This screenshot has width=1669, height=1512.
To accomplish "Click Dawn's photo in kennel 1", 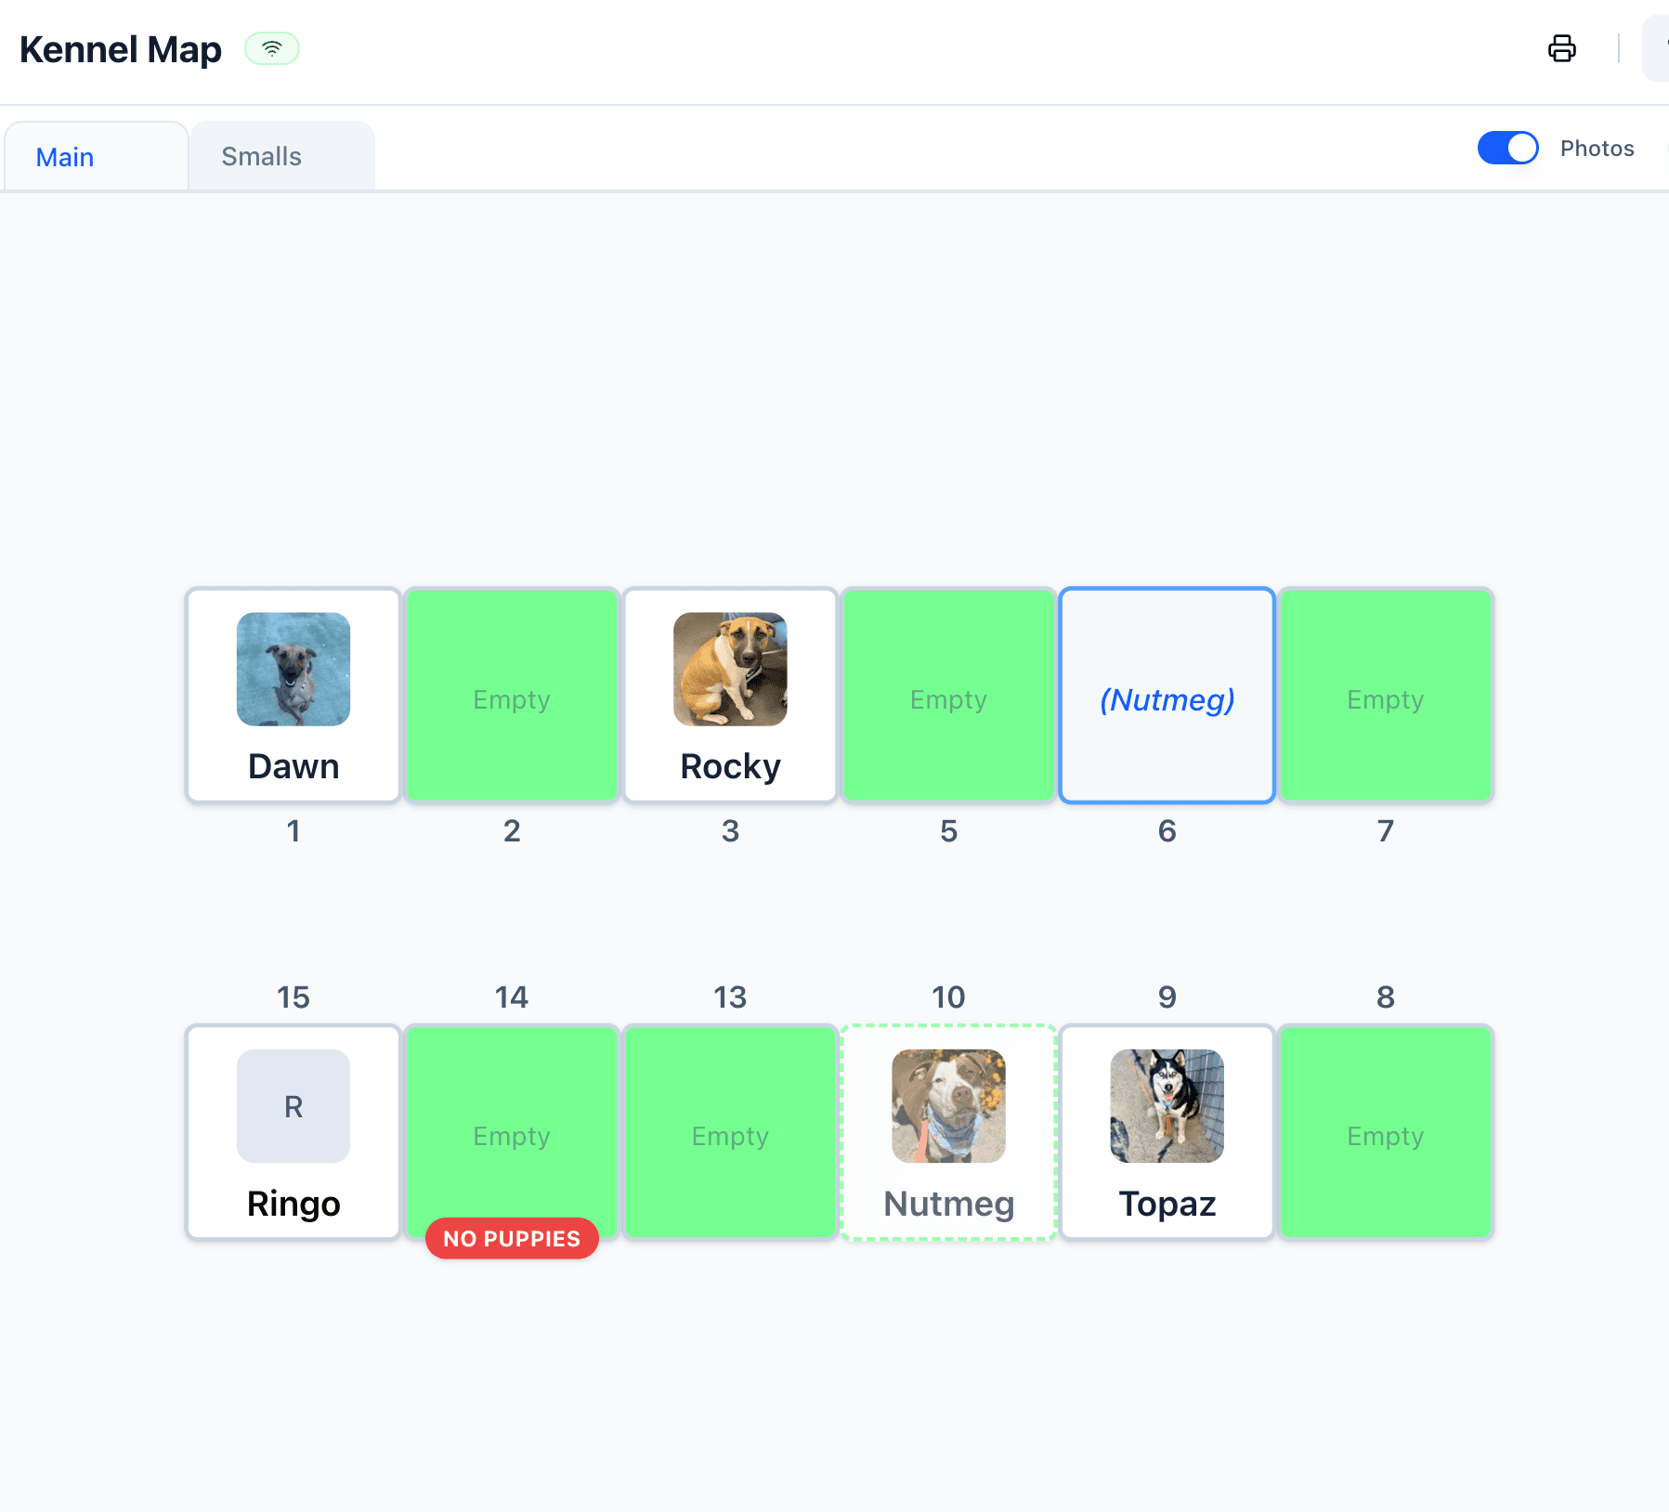I will [x=293, y=671].
